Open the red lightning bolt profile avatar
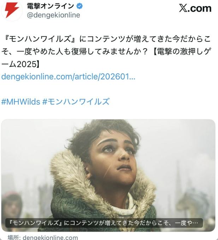Image resolution: width=218 pixels, height=240 pixels. pos(12,10)
